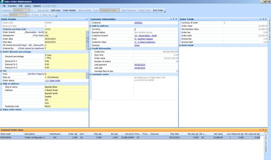Screen dimensions: 271x160
Task: Close the Customer Information panel
Action: tap(176, 19)
